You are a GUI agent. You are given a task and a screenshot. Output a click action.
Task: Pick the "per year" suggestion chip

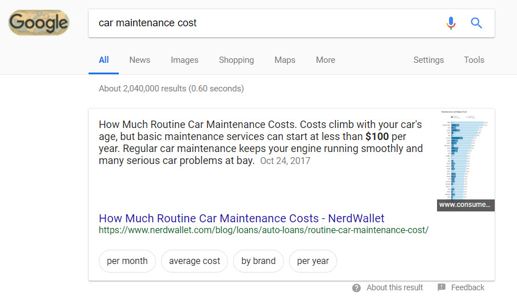312,261
